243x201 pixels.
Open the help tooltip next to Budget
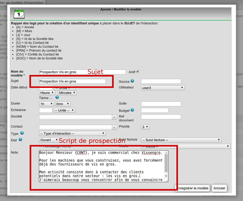click(x=132, y=110)
